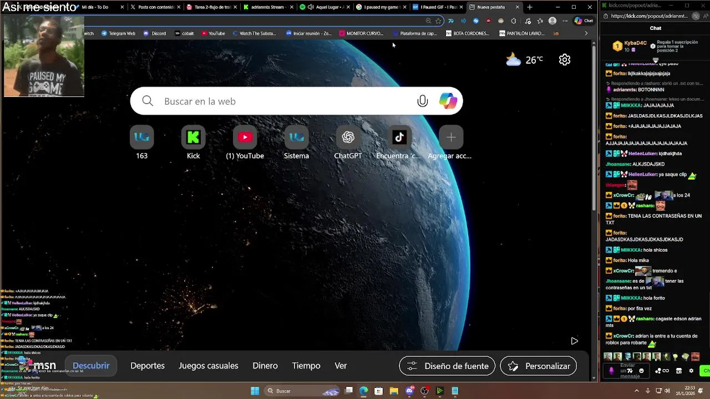Open the 163 quick link tile

click(x=142, y=142)
